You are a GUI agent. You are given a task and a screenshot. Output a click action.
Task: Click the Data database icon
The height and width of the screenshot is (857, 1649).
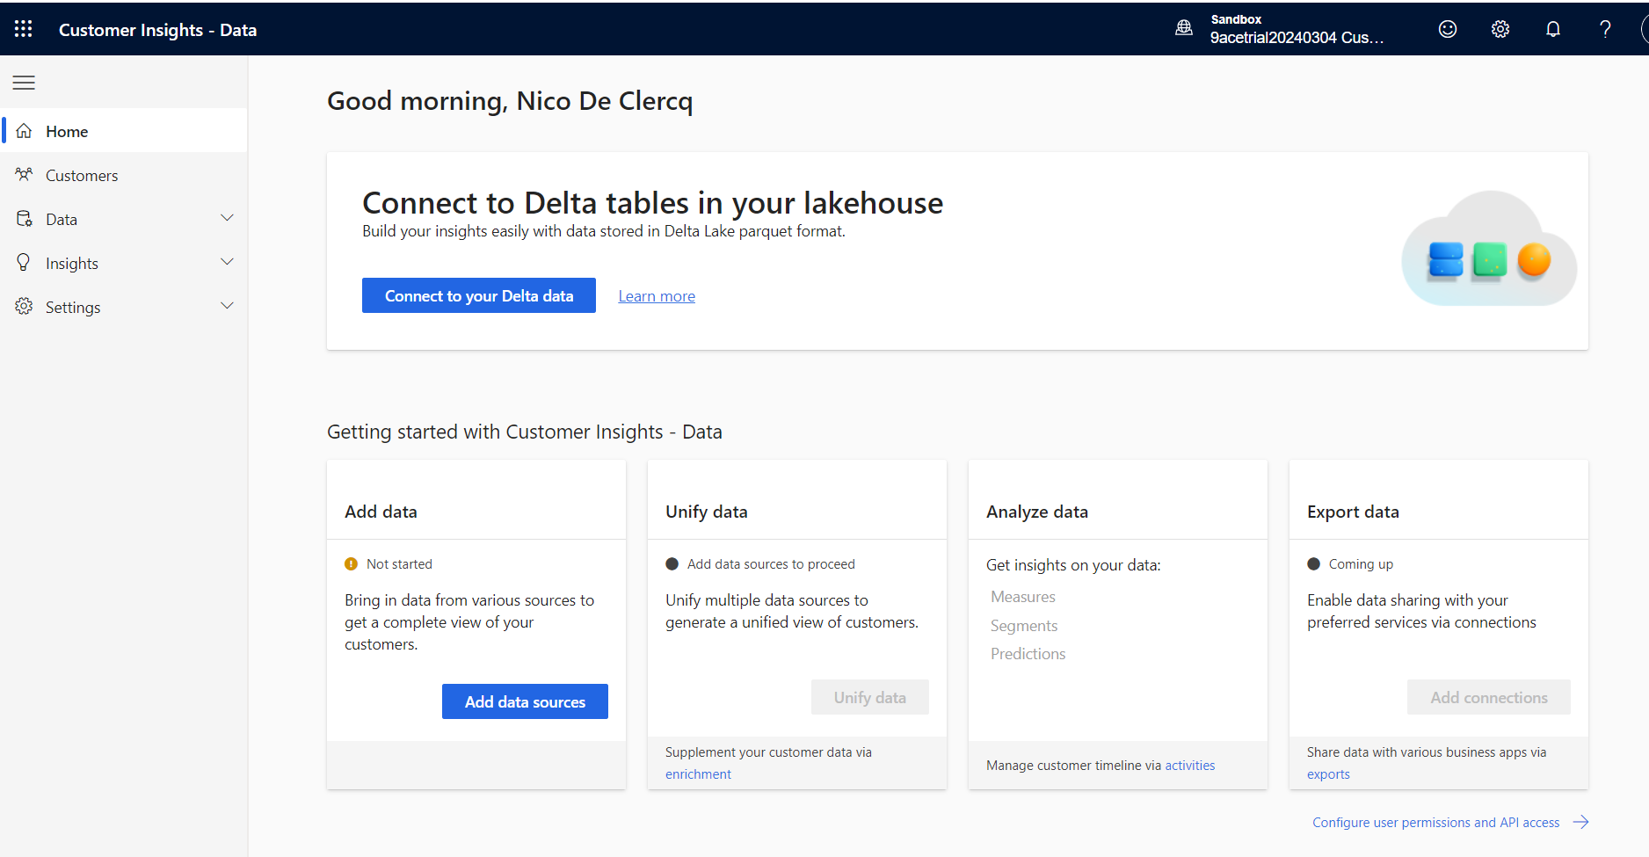(x=24, y=219)
